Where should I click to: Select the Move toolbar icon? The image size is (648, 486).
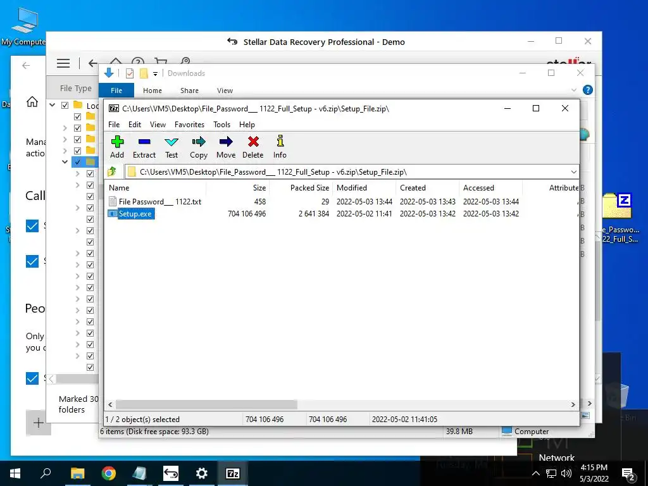tap(226, 147)
